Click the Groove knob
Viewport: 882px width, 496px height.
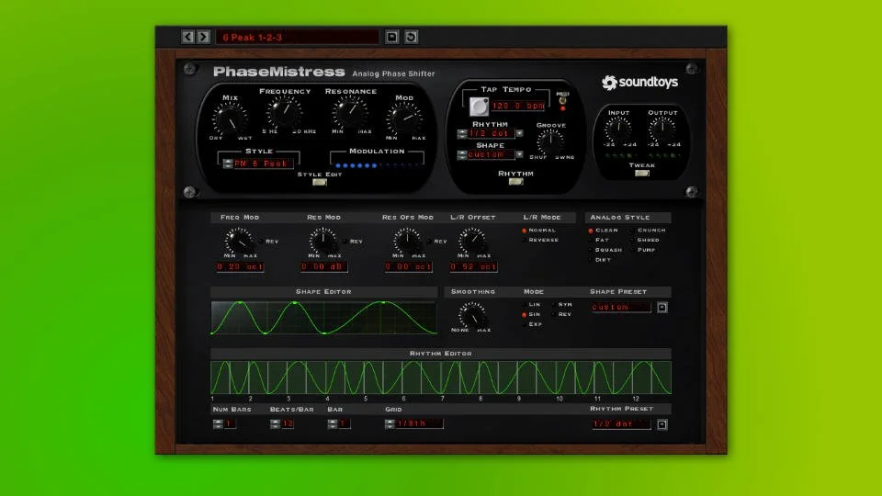[550, 141]
